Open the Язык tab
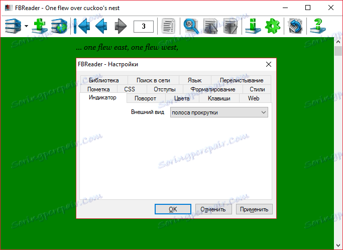The image size is (343, 250). tap(195, 80)
